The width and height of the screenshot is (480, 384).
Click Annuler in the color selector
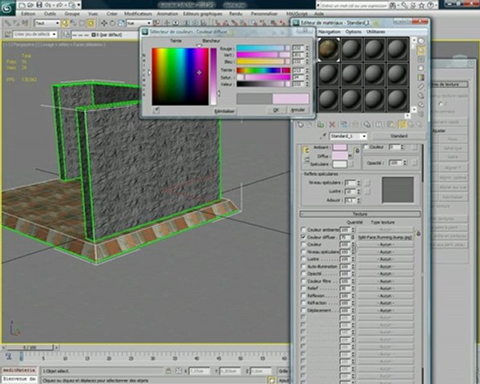[x=298, y=110]
